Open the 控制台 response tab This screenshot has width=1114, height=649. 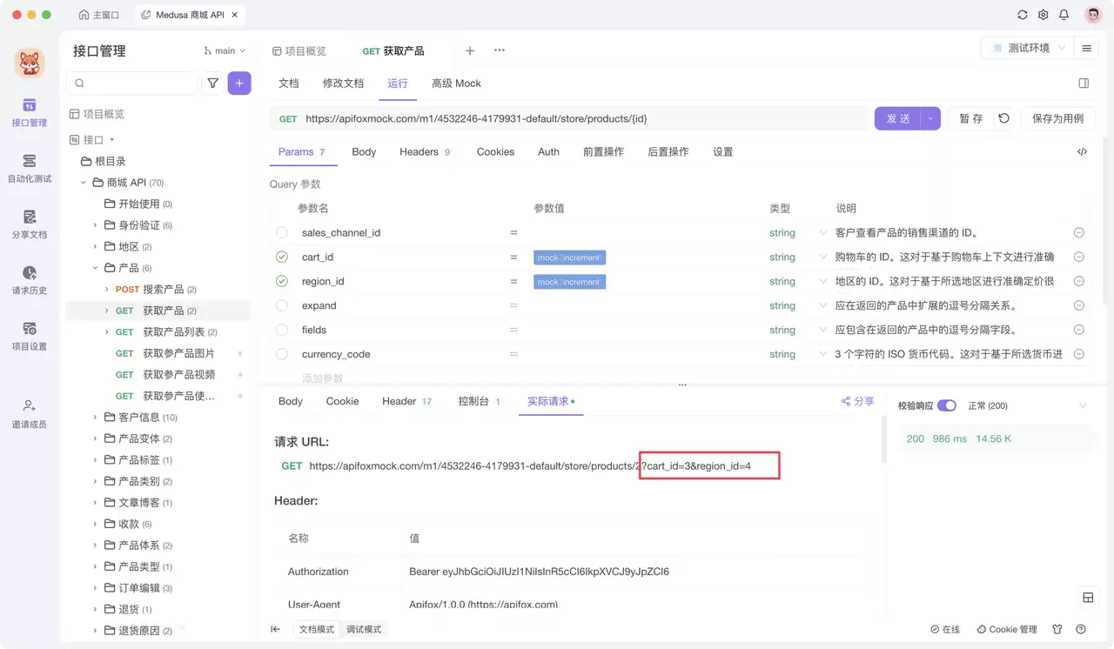(x=480, y=401)
